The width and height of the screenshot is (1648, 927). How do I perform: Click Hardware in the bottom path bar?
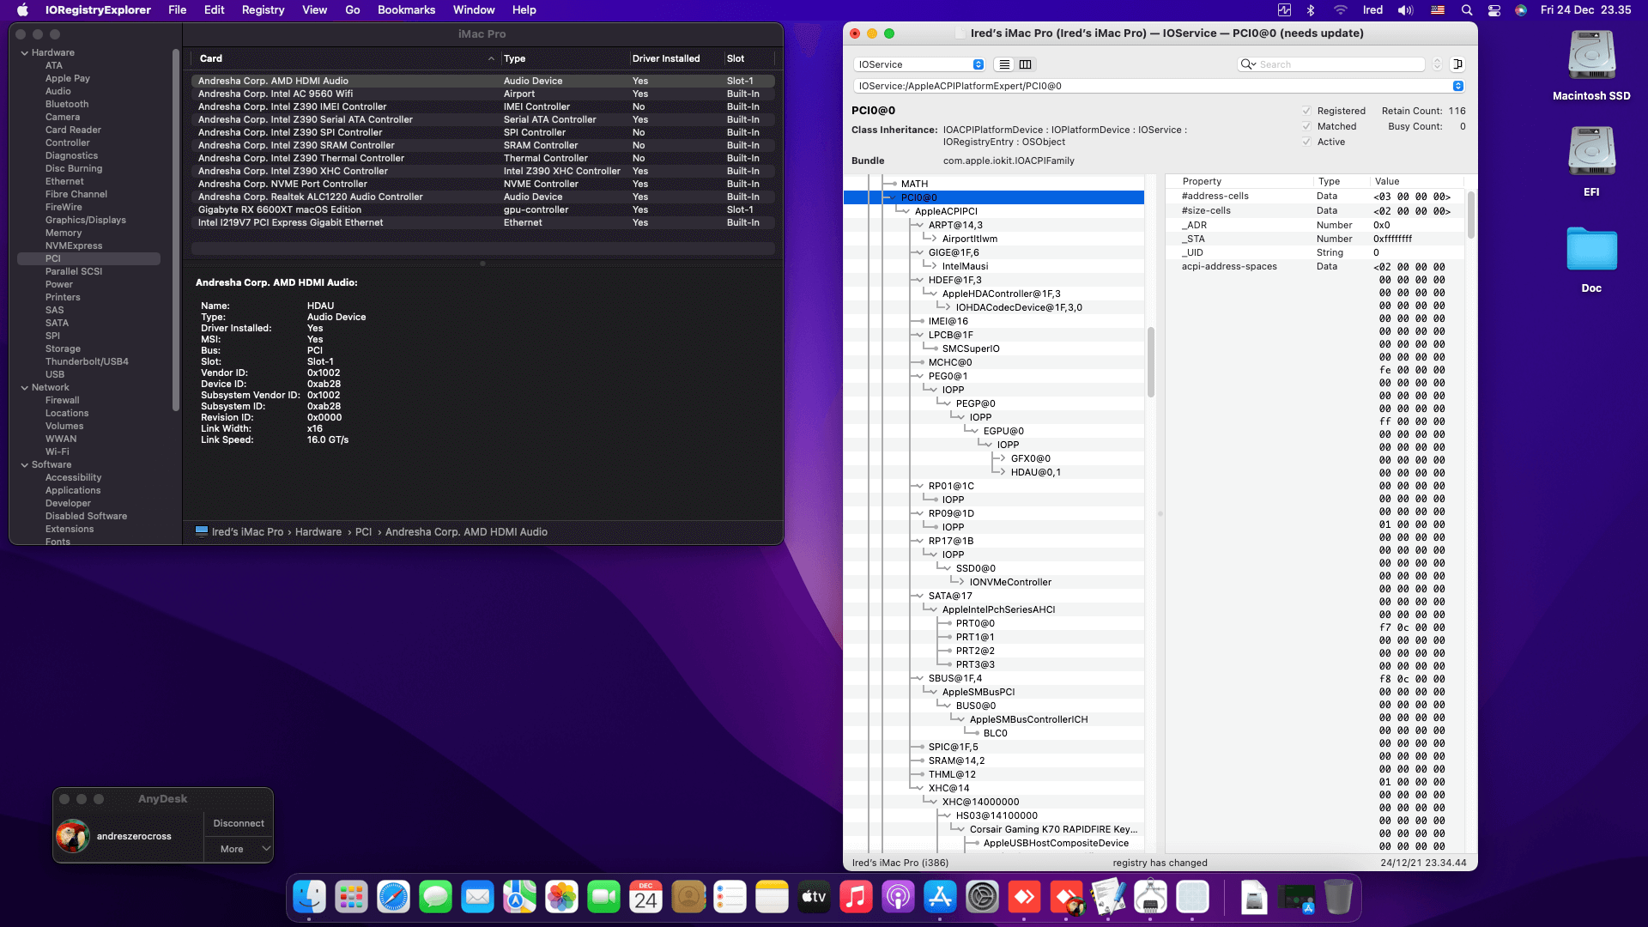[318, 532]
